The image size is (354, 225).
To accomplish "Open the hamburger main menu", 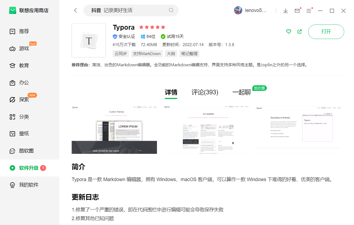I will pos(309,11).
